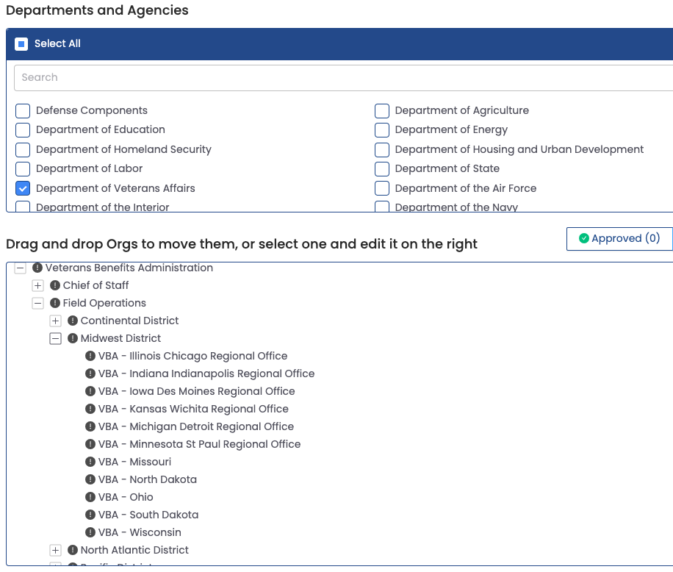
Task: Click warning icon beside Veterans Benefits Administration
Action: pos(37,268)
